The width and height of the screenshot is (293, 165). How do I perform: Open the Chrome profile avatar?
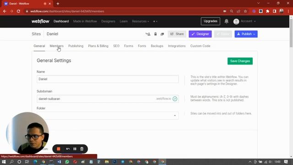tap(282, 11)
